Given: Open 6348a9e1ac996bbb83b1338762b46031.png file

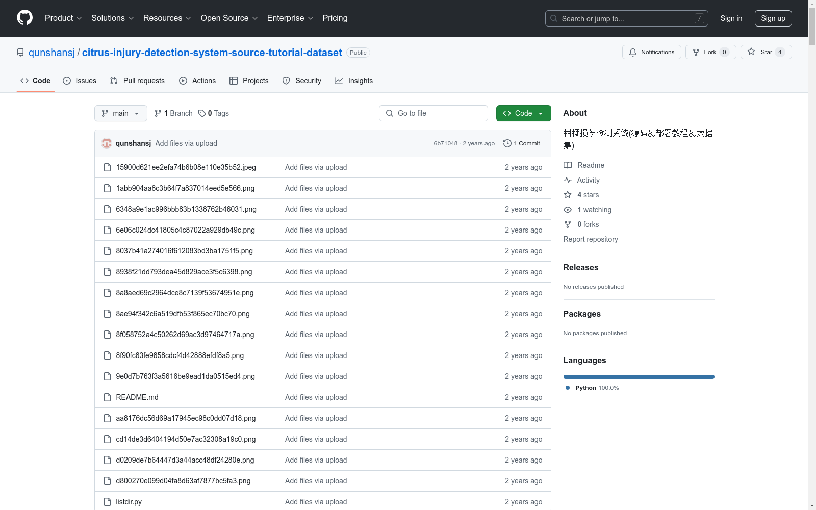Looking at the screenshot, I should [186, 209].
